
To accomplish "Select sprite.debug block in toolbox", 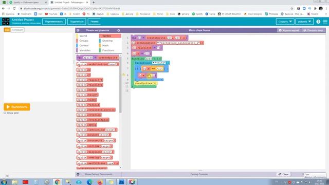I will pos(87,125).
